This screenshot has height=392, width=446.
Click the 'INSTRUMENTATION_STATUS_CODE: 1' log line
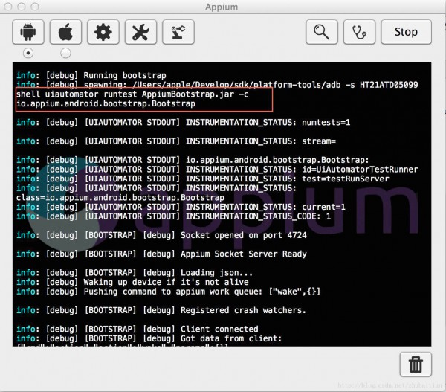173,216
